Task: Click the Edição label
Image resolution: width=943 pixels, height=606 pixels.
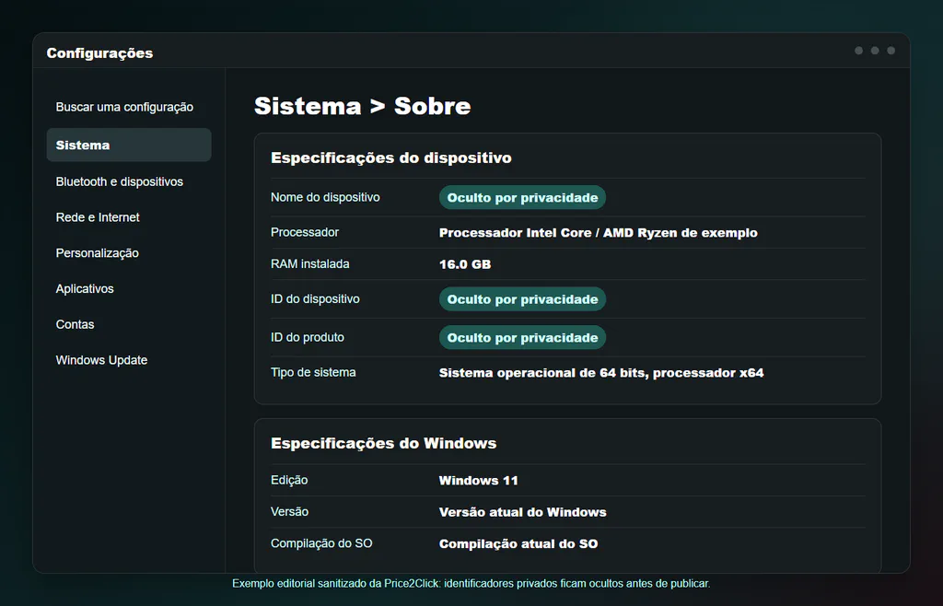Action: tap(289, 480)
